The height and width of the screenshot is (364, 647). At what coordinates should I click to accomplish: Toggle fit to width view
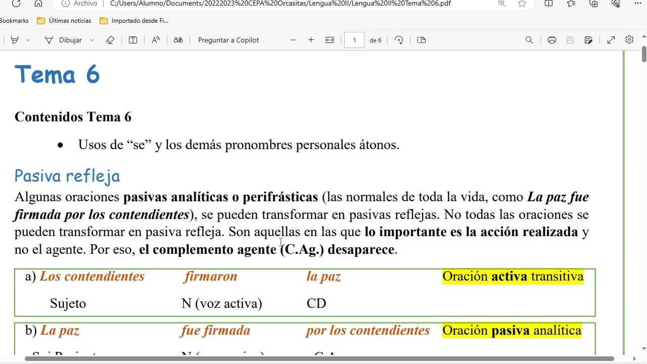330,40
